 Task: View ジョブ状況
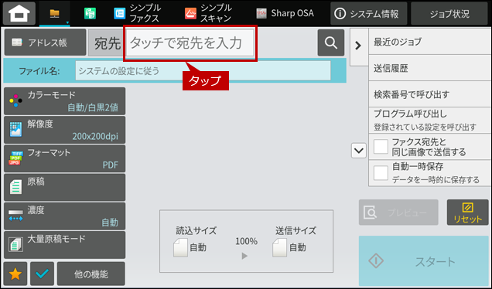tap(449, 13)
